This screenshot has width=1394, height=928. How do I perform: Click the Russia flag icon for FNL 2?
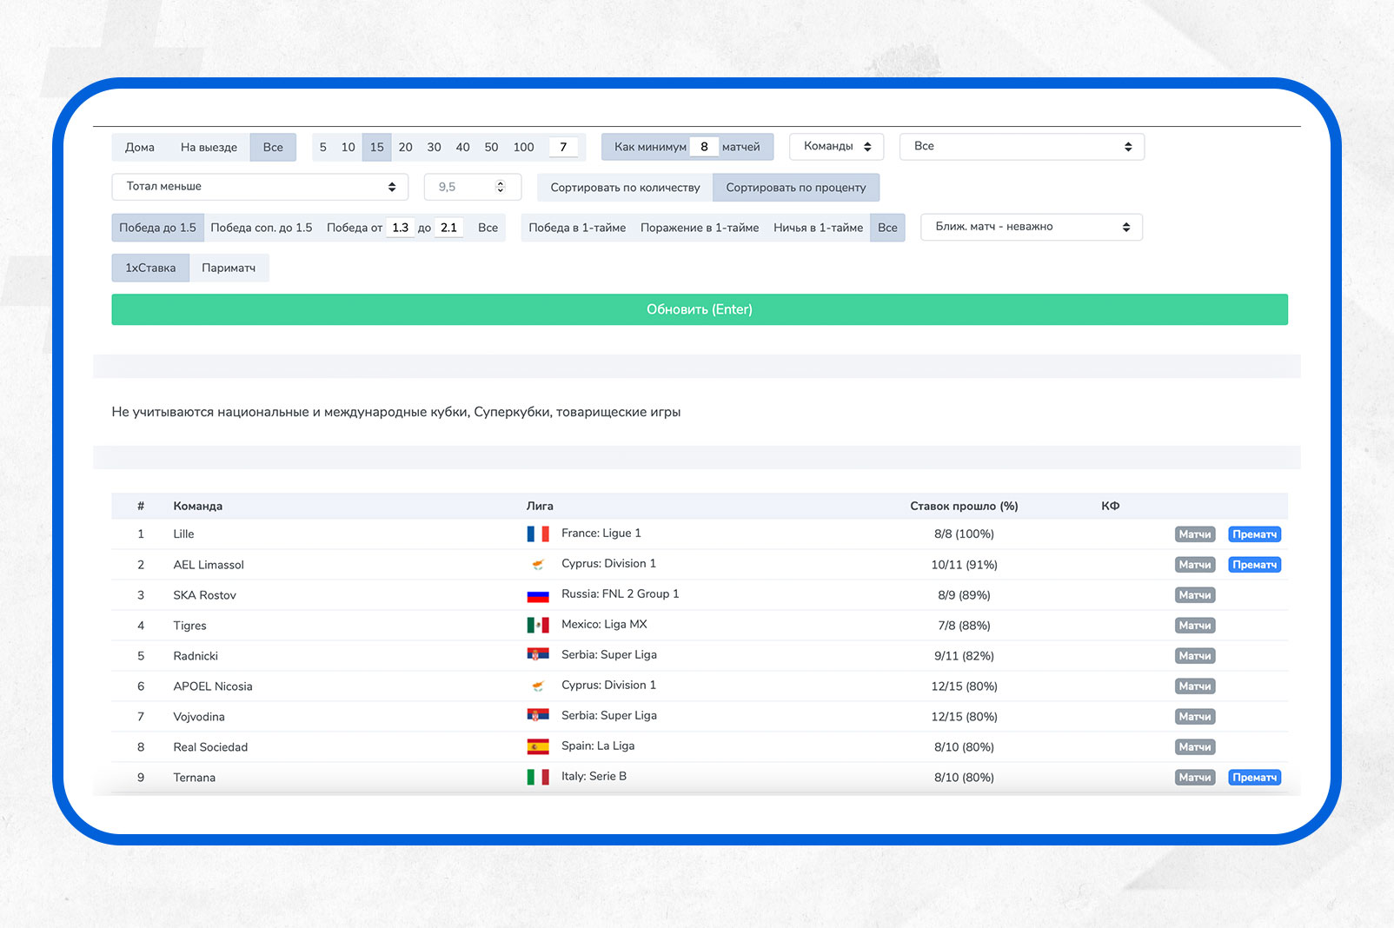pos(538,595)
